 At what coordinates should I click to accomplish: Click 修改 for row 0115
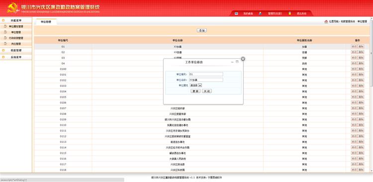coord(354,153)
